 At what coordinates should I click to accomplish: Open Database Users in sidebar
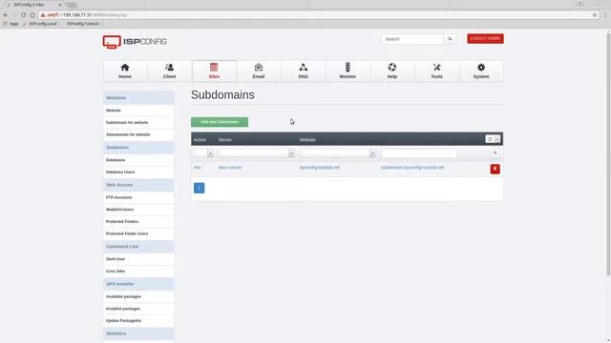pyautogui.click(x=138, y=171)
